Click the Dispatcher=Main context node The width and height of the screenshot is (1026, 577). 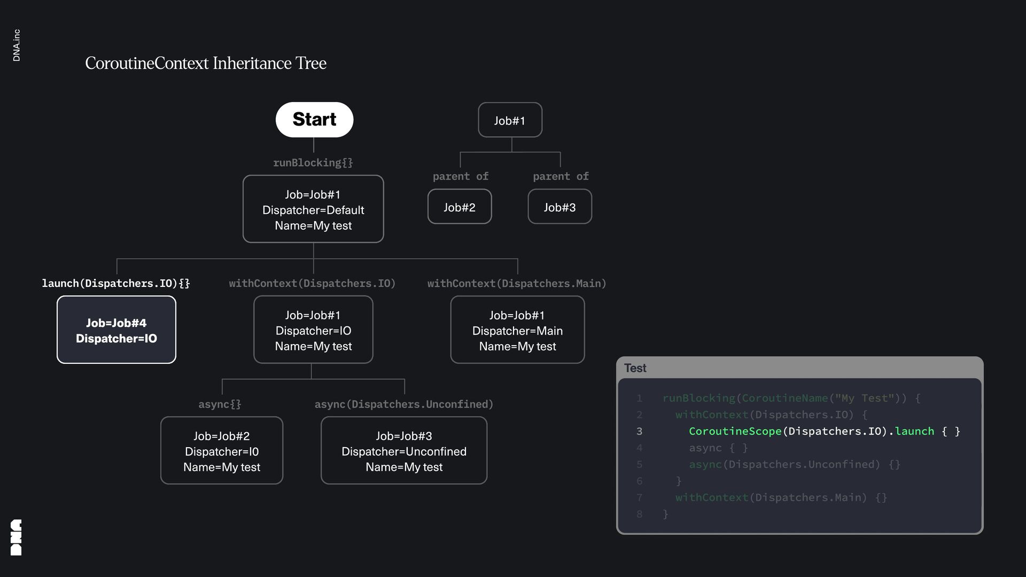pos(517,330)
